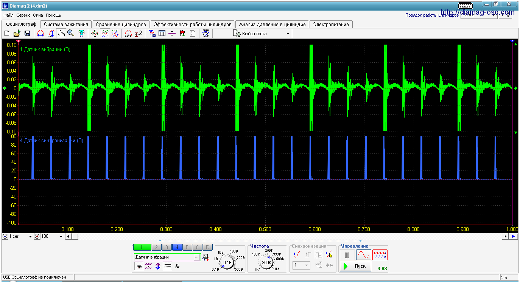The width and height of the screenshot is (520, 282).
Task: Adjust the 300K frequency knob
Action: pyautogui.click(x=266, y=262)
